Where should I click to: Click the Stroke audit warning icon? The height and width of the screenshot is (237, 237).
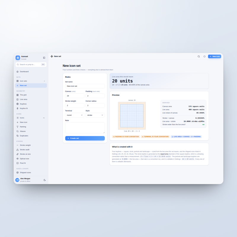point(17,150)
